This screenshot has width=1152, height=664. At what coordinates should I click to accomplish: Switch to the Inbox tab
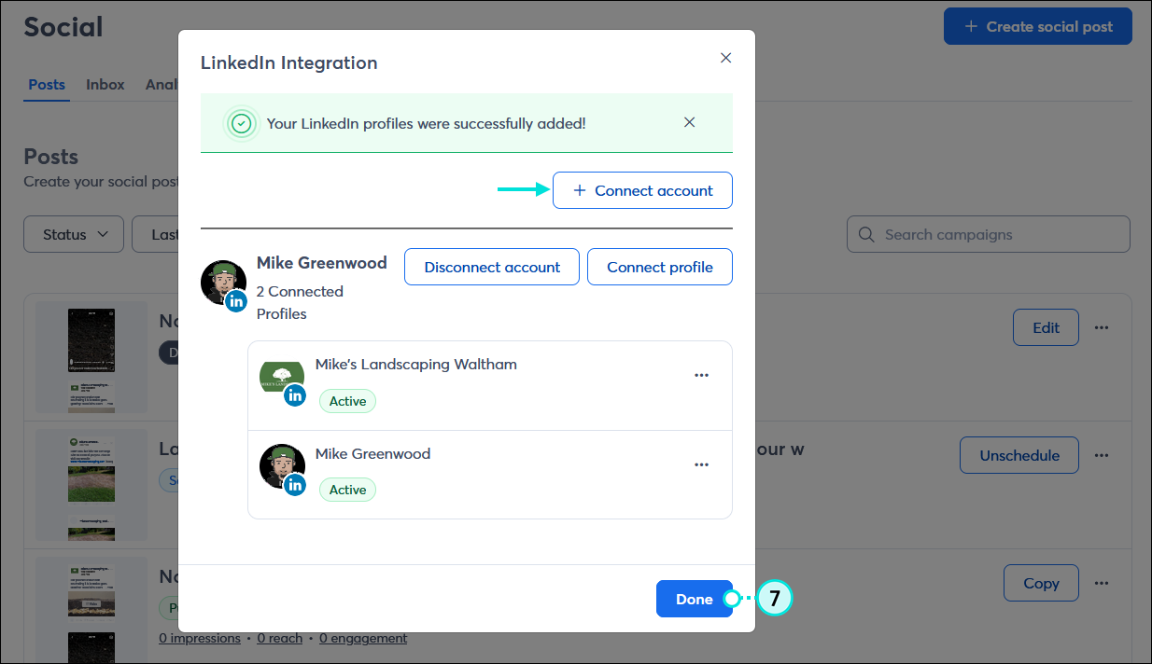tap(105, 84)
